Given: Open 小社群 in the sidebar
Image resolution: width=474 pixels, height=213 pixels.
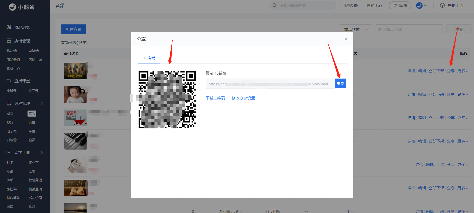Looking at the screenshot, I should click(12, 189).
